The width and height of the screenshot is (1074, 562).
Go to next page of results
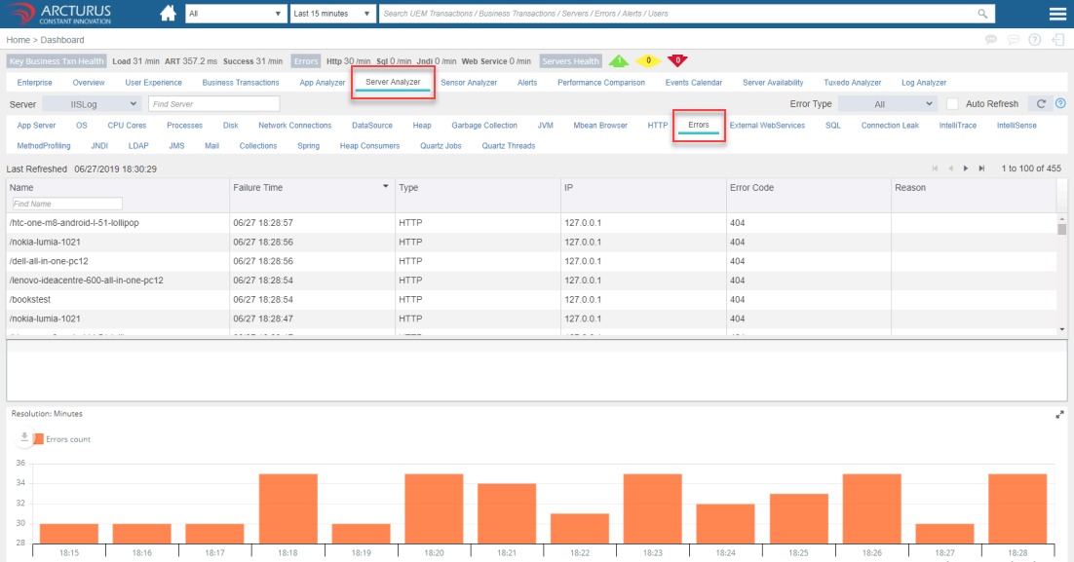966,169
